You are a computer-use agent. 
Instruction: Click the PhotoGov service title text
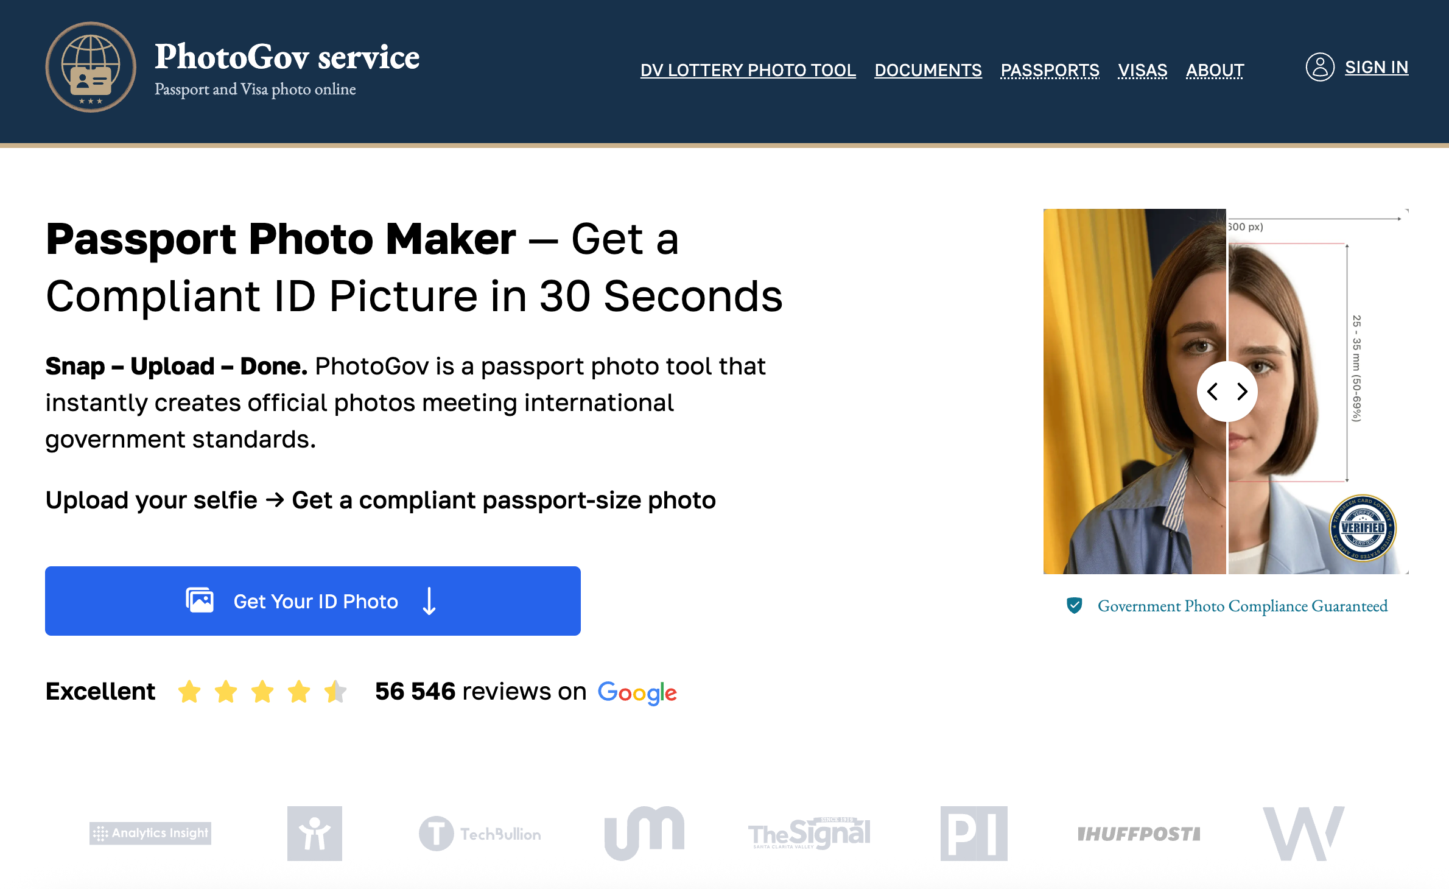click(x=287, y=57)
